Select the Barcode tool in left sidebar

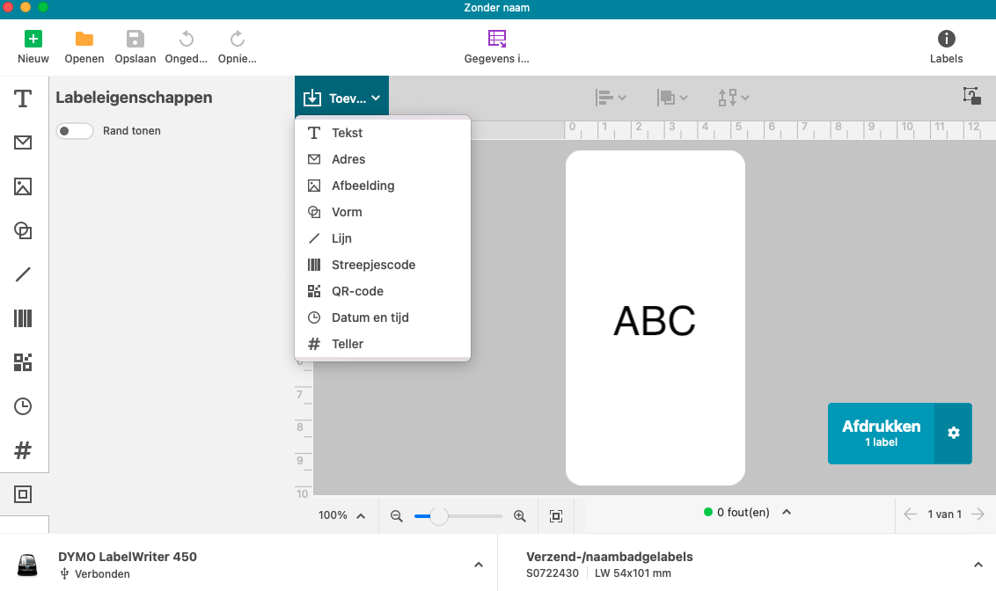pyautogui.click(x=23, y=318)
